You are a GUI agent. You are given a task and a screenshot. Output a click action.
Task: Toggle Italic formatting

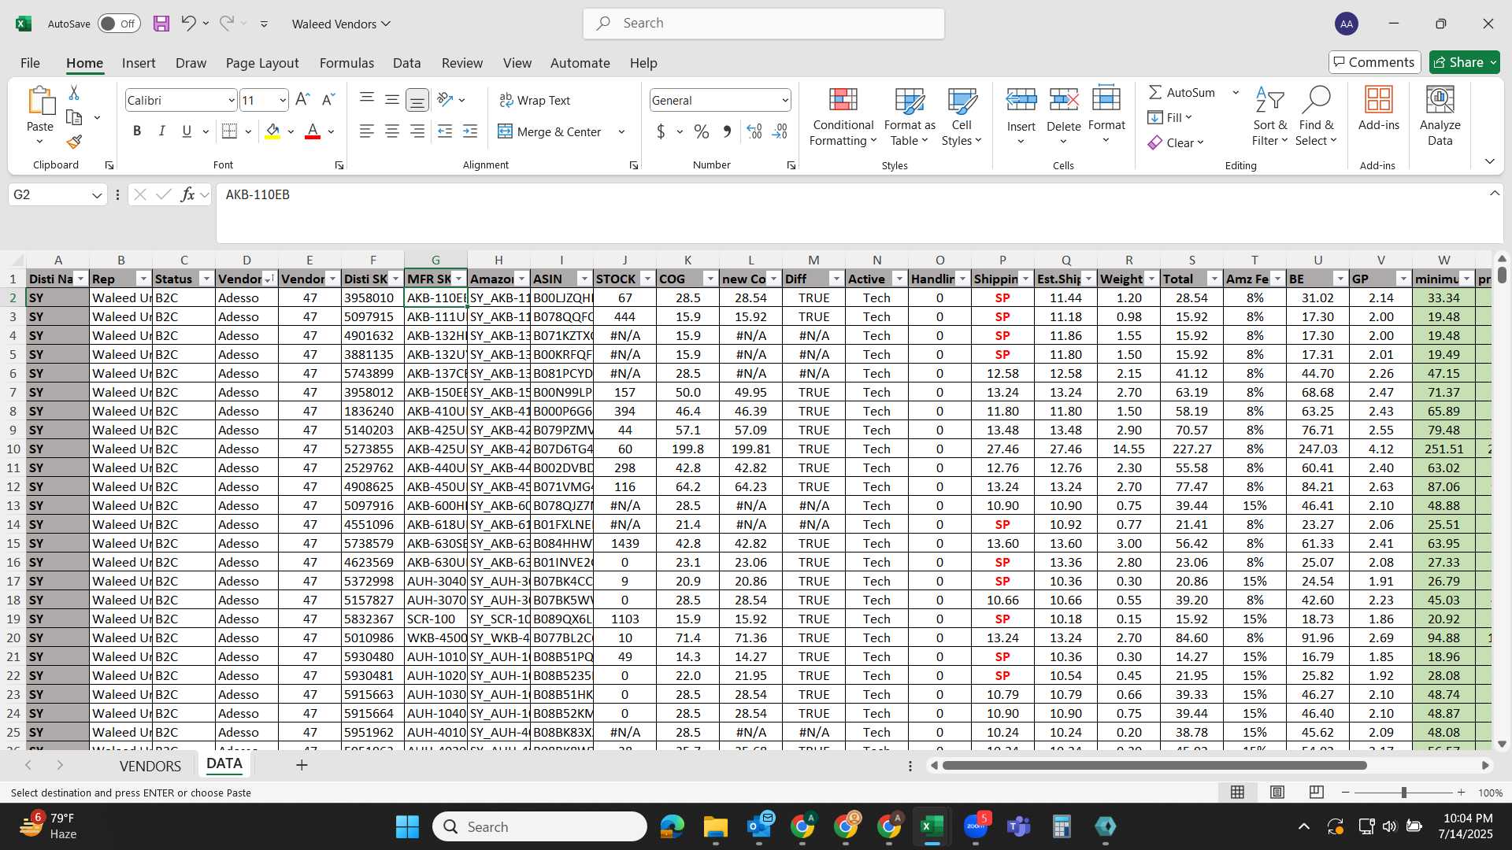[x=162, y=131]
